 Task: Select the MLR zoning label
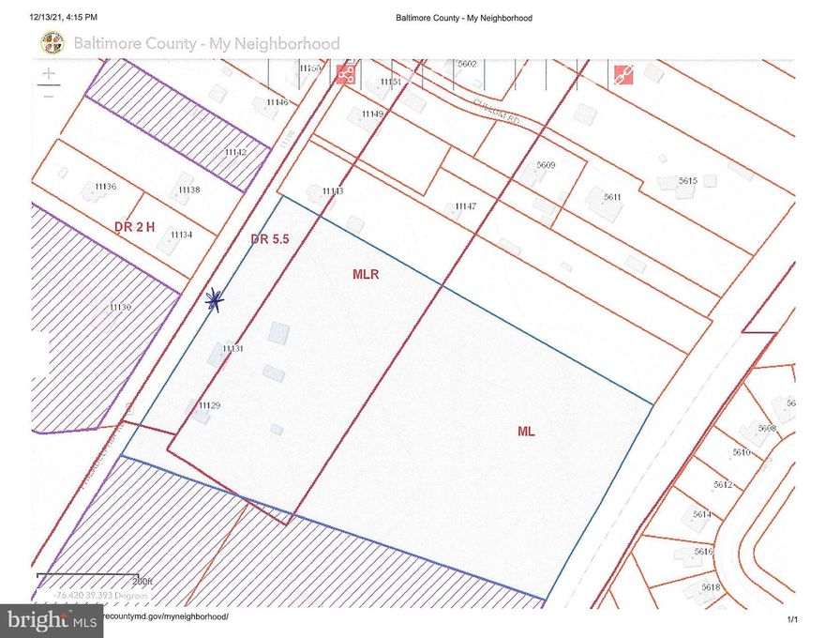pos(365,275)
